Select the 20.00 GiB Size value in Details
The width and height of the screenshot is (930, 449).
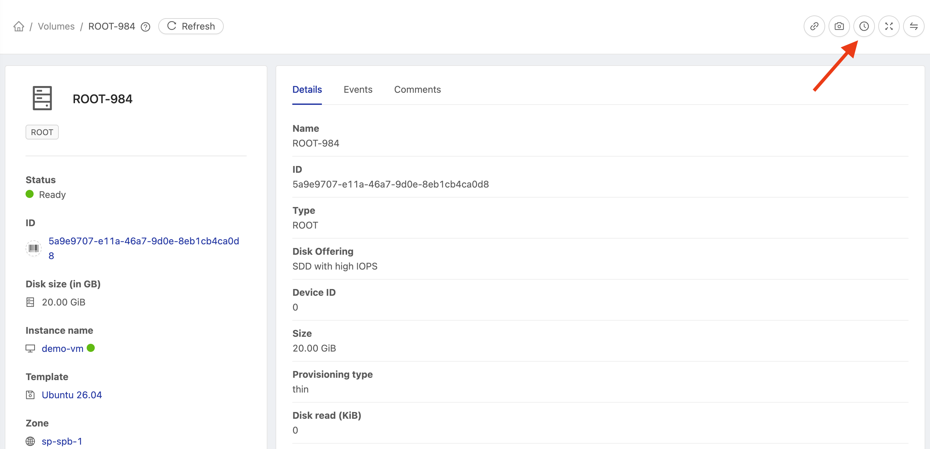pyautogui.click(x=314, y=348)
